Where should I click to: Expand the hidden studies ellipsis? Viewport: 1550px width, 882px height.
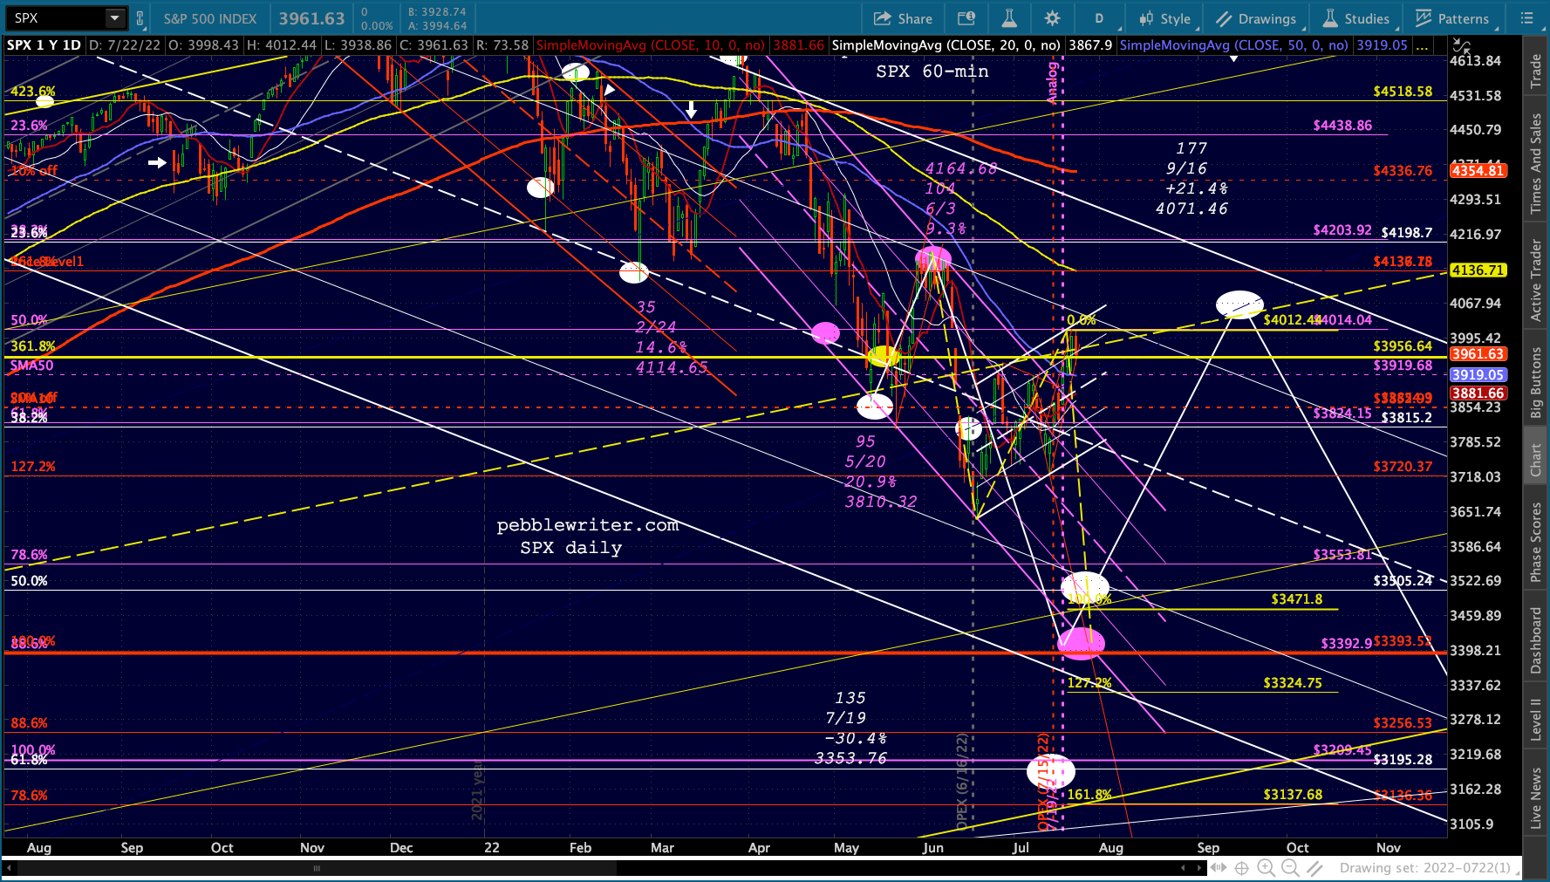pyautogui.click(x=1423, y=45)
